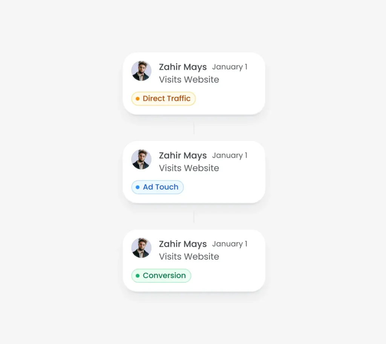Open Zahir Mays name in Direct Traffic card
Screen dimensions: 386x344
[183, 67]
